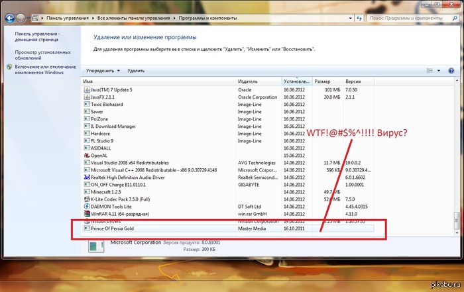Screen dimensions: 464x292
Task: Click the DAEMON Tools Lite icon
Action: coord(87,206)
